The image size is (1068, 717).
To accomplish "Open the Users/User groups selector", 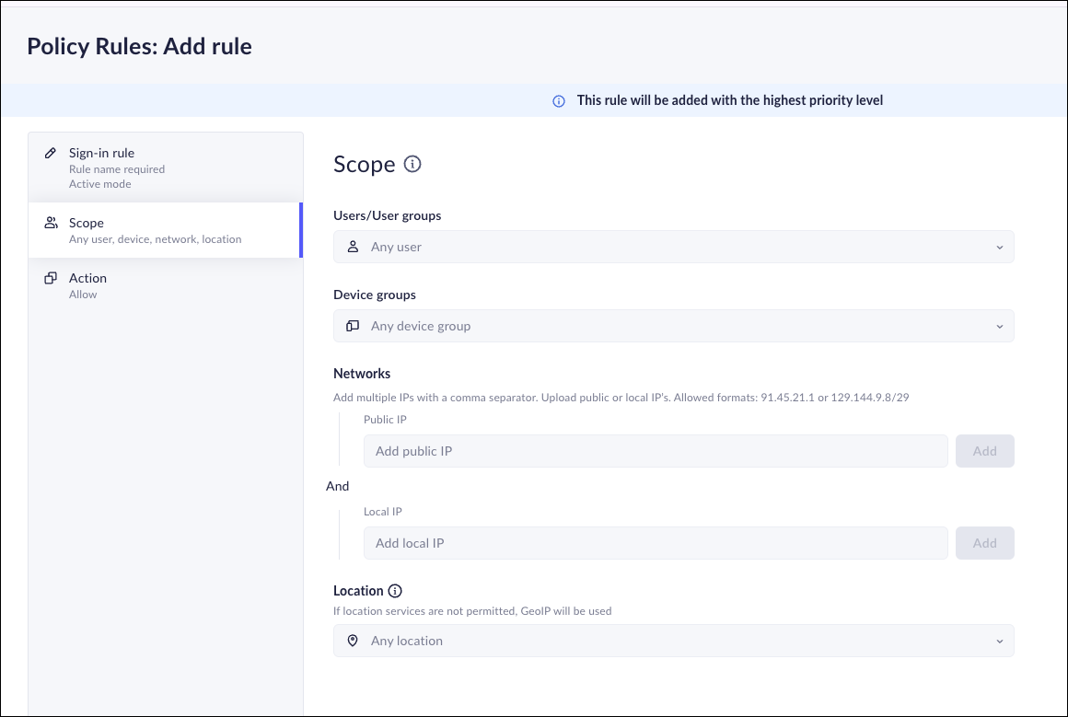I will pyautogui.click(x=672, y=247).
